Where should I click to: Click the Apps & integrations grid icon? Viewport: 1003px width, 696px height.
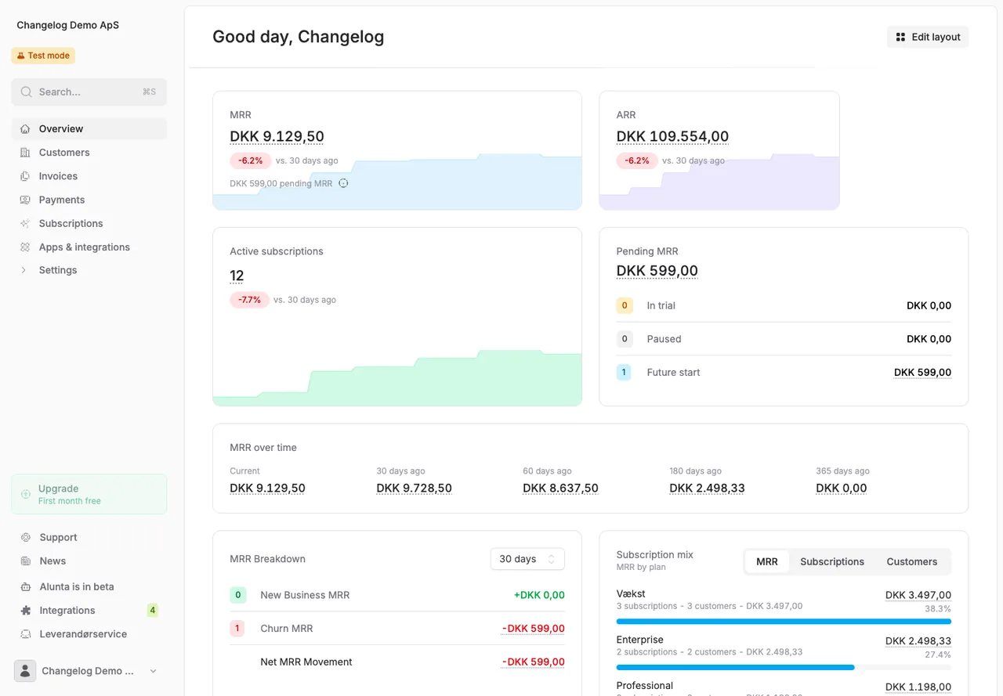[25, 247]
